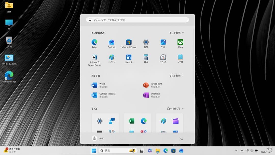
Task: Launch Solitaire & Casual Games
Action: [94, 58]
